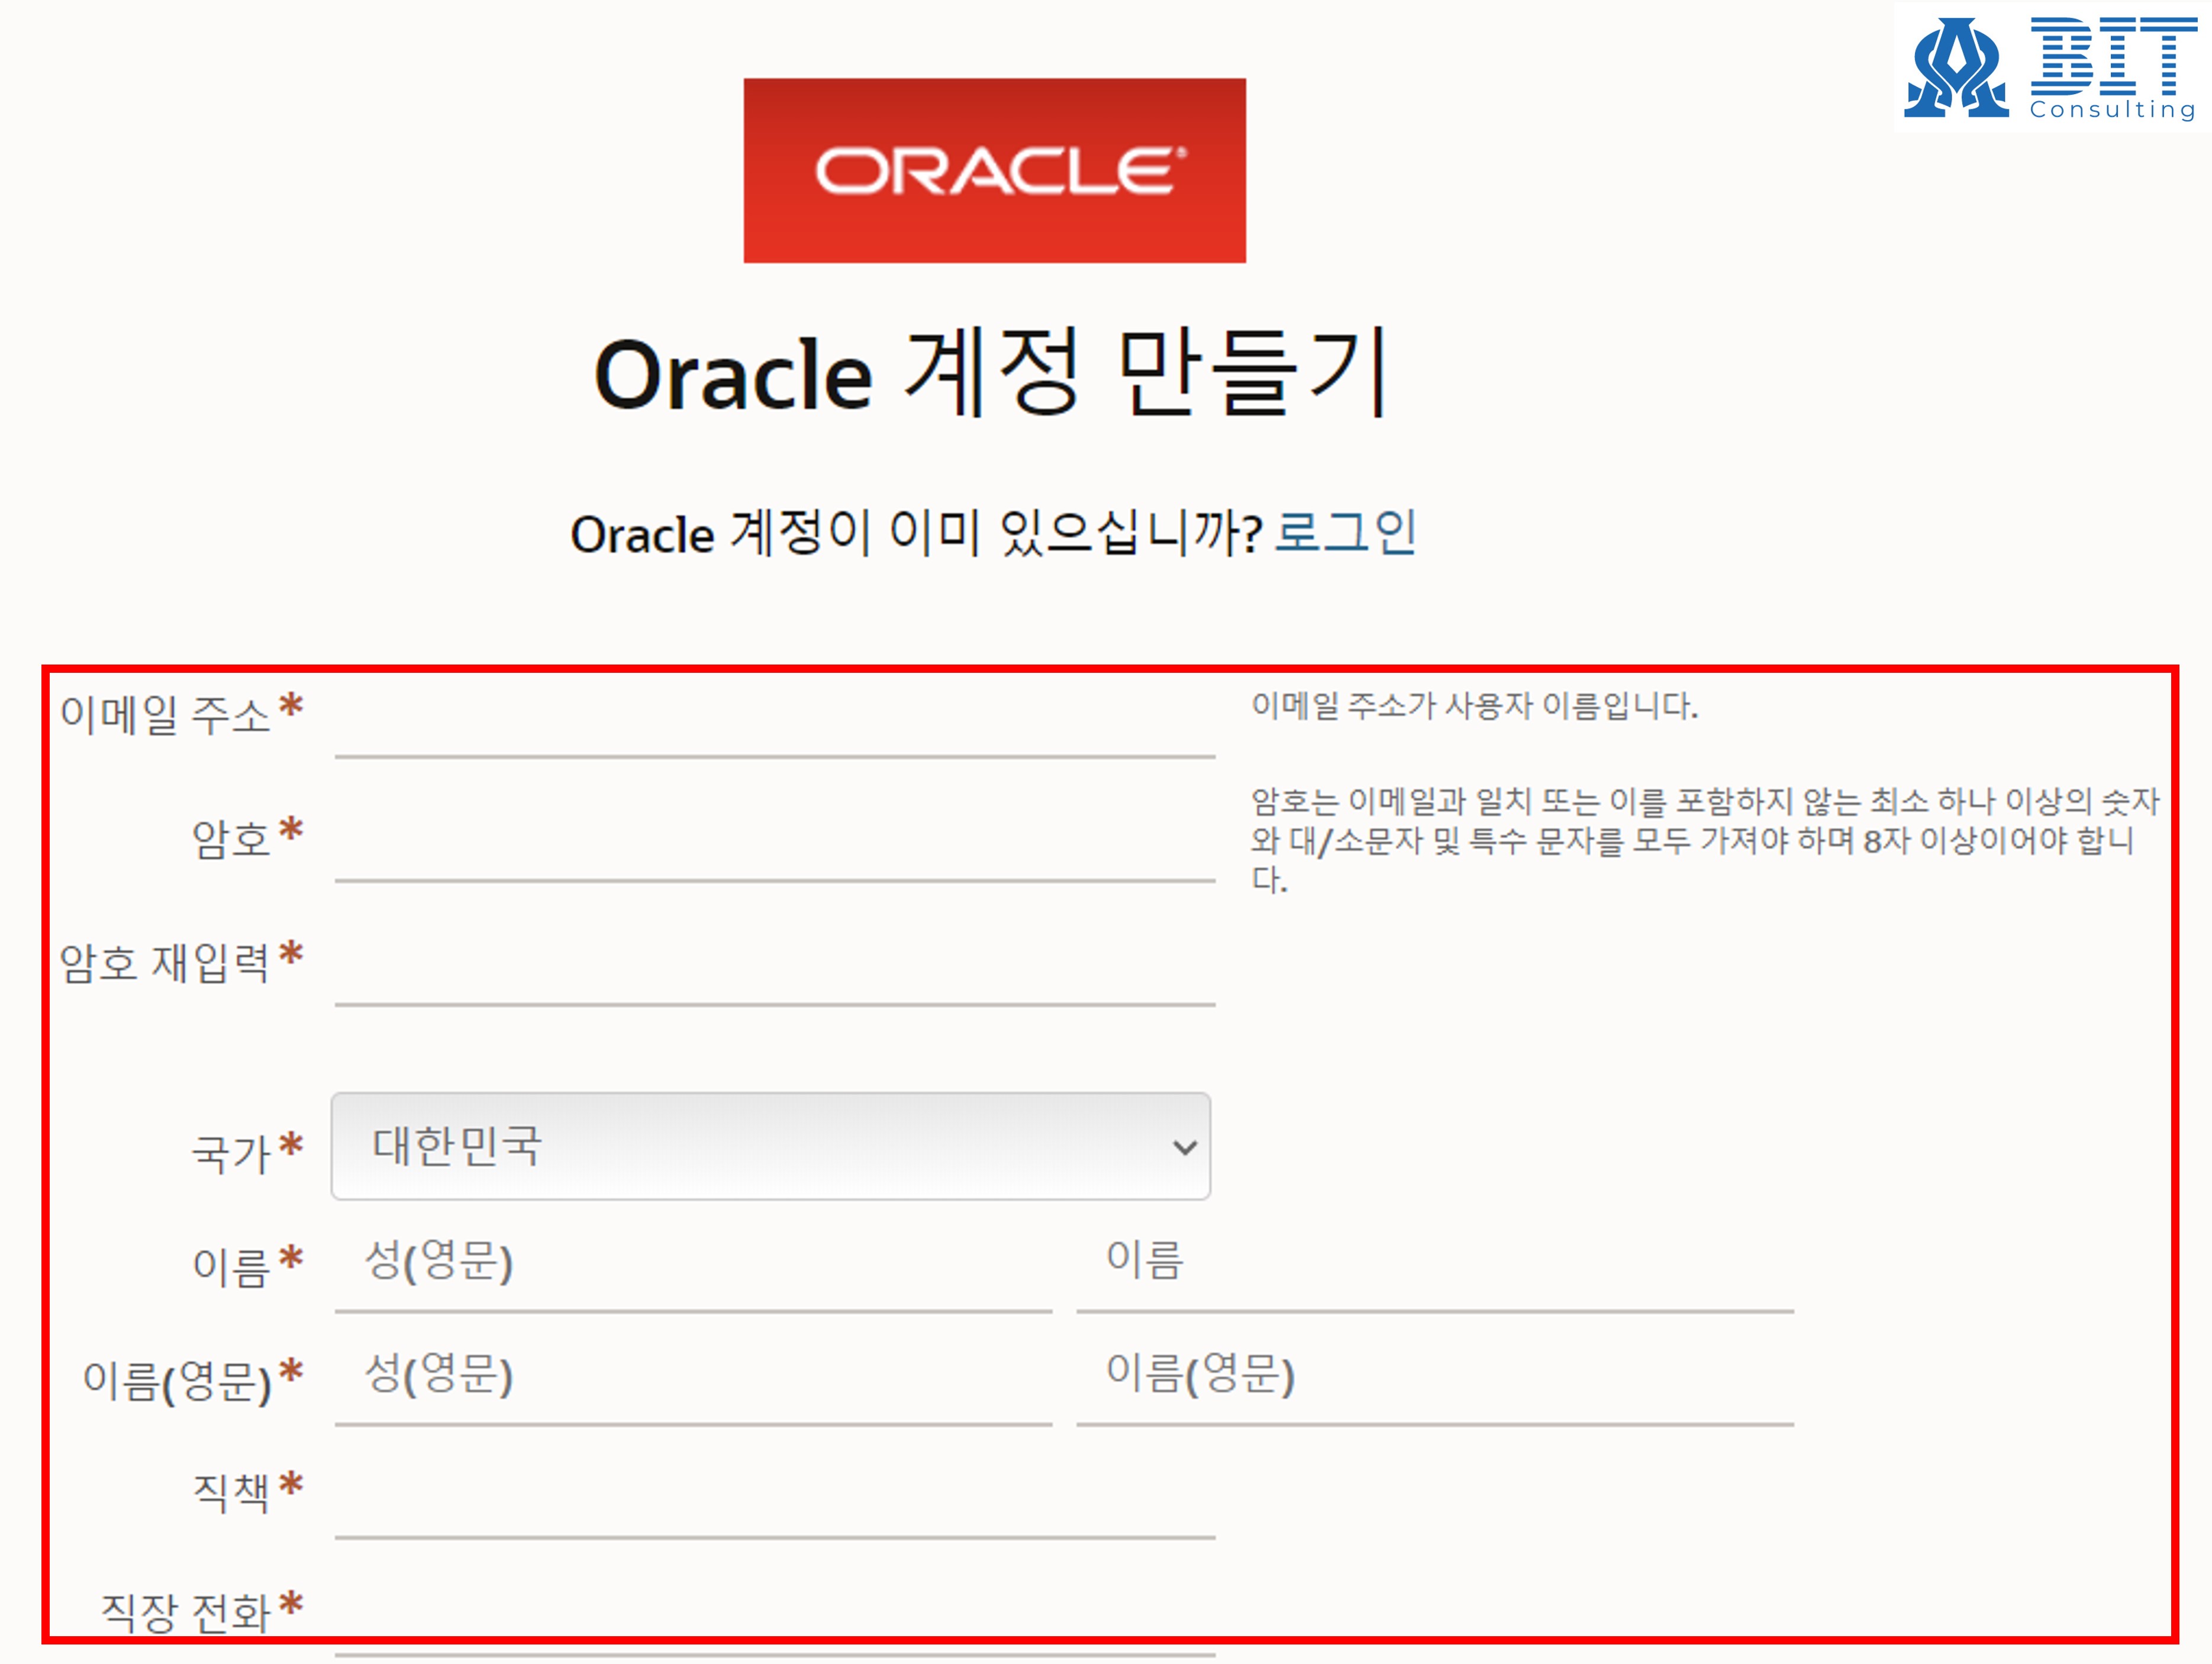2212x1664 pixels.
Task: Click the 암호 재입력 input field
Action: pos(775,966)
